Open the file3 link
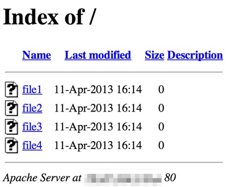 tap(32, 127)
